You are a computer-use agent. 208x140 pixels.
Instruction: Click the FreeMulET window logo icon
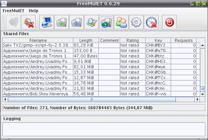[x=4, y=4]
